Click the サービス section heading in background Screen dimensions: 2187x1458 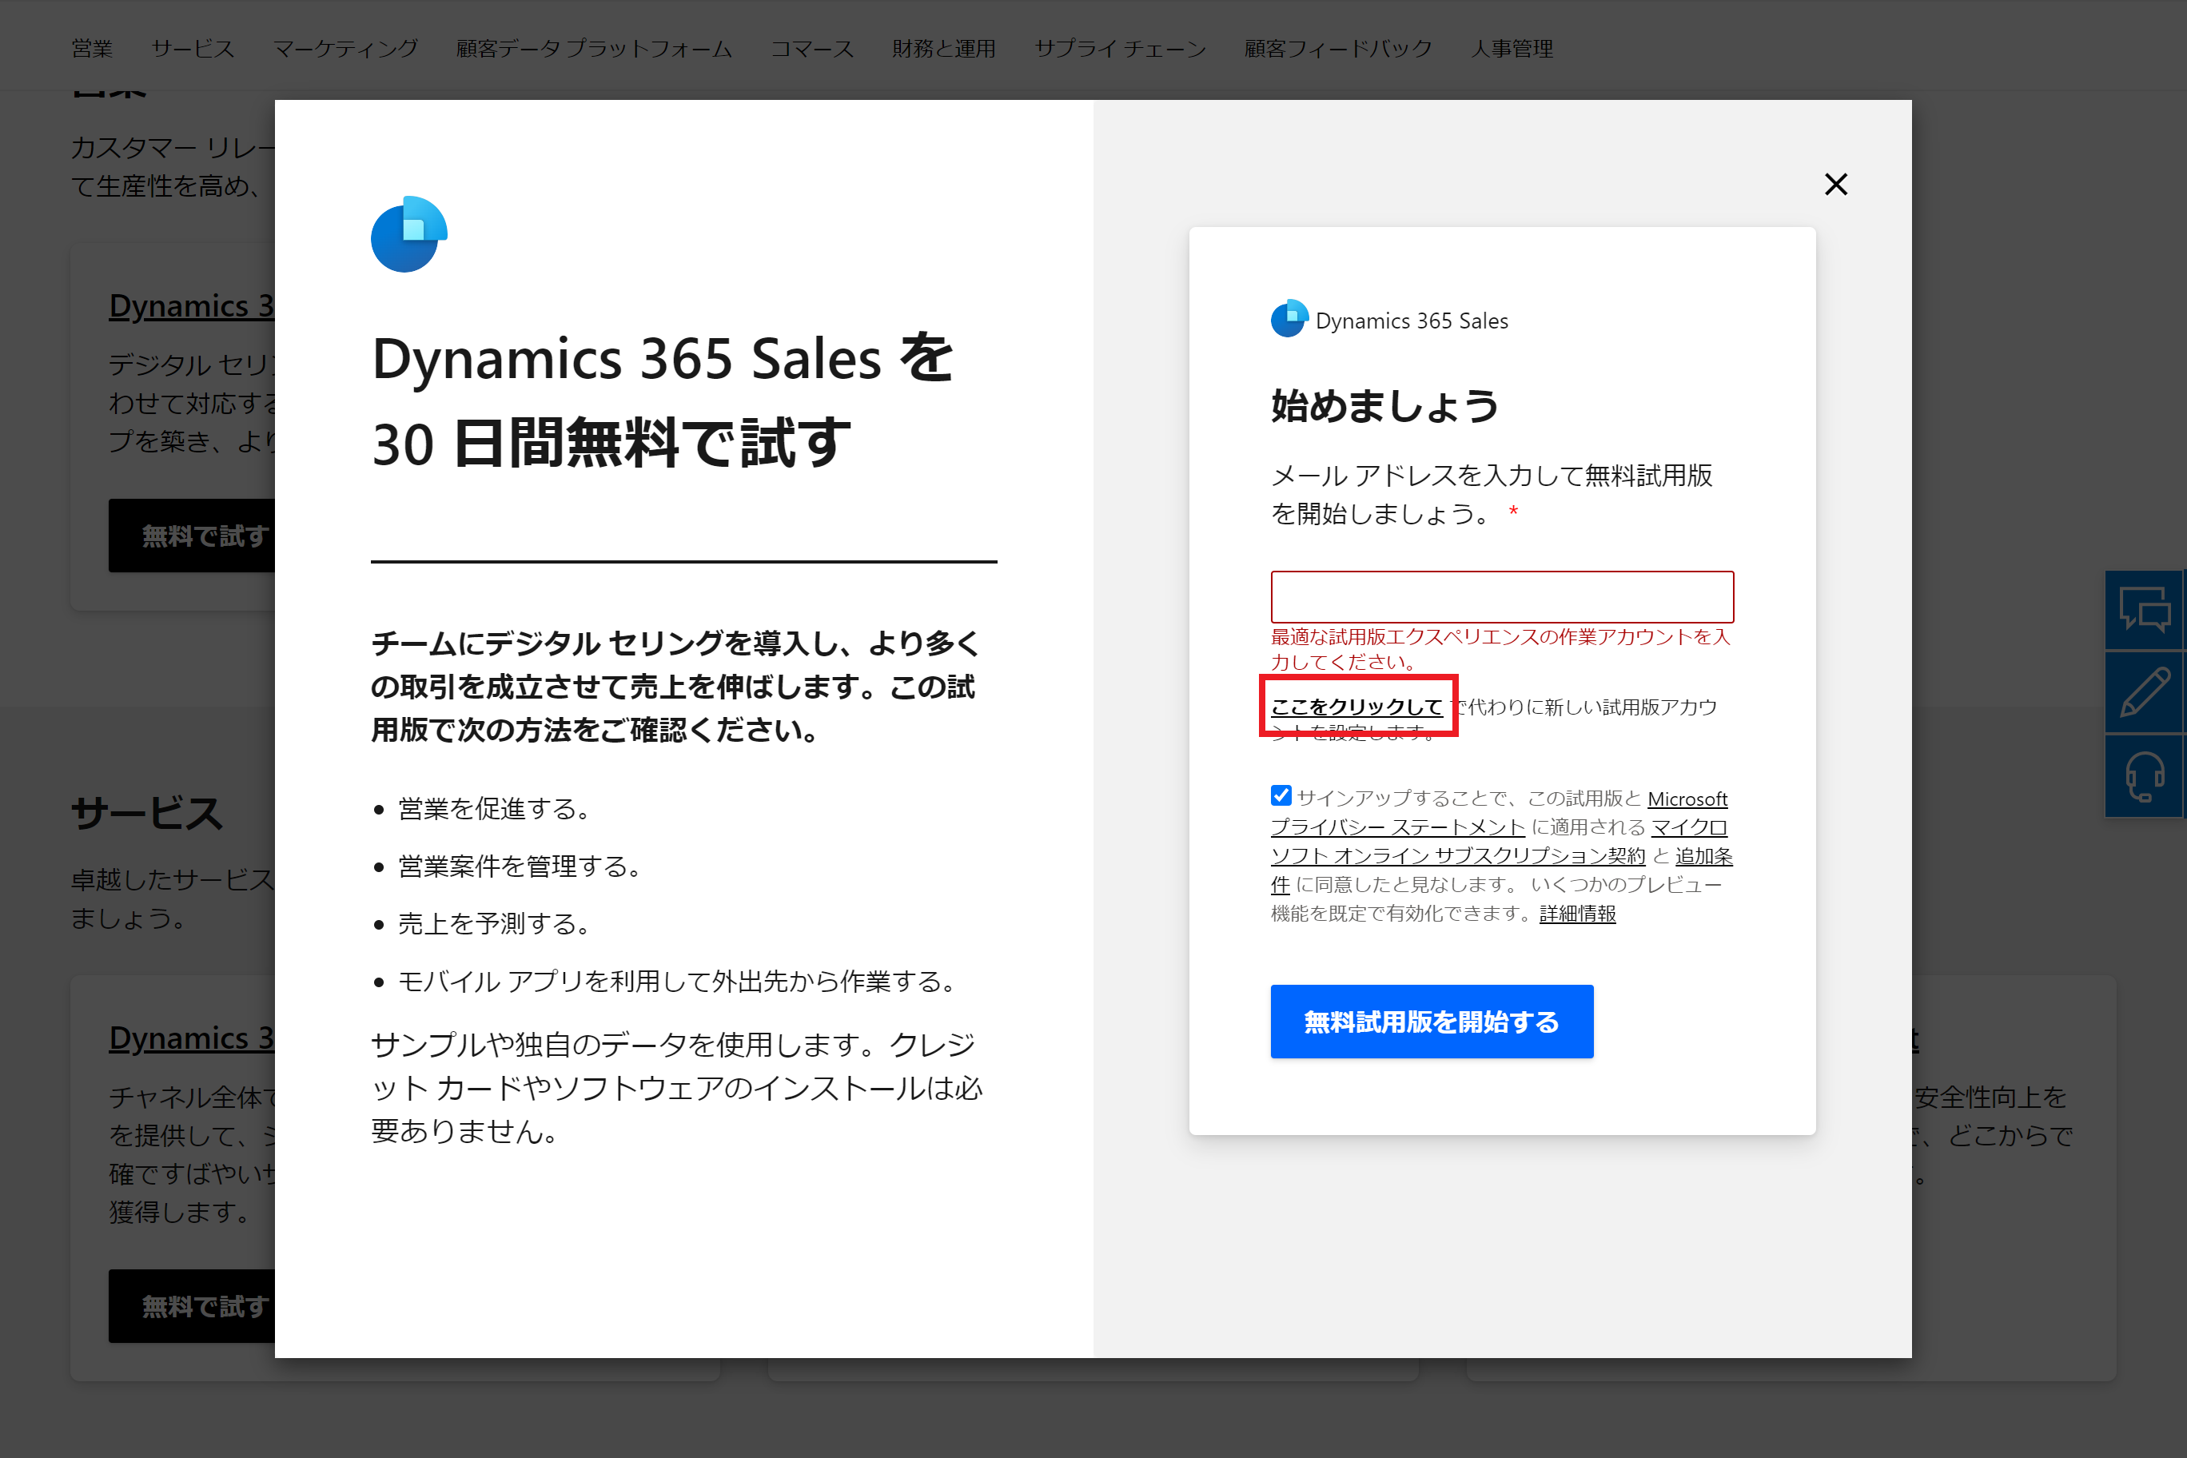148,813
